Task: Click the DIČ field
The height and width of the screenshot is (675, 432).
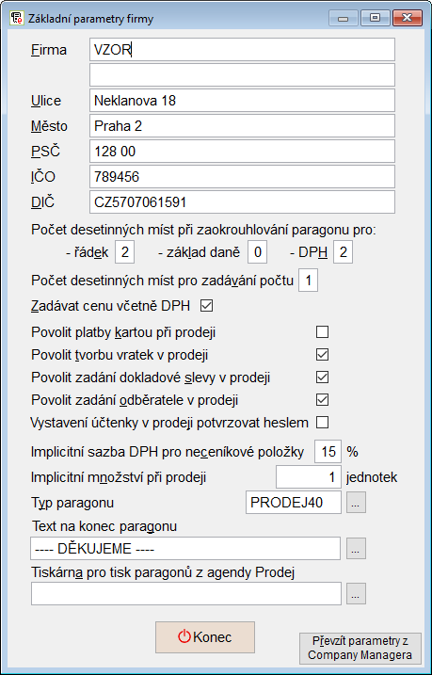Action: point(242,201)
